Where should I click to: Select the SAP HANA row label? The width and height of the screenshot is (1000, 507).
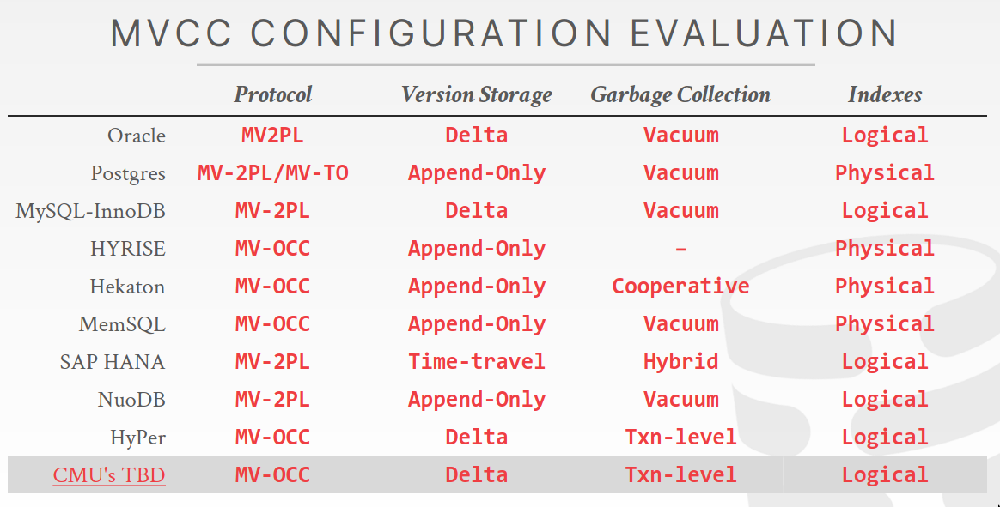click(113, 362)
